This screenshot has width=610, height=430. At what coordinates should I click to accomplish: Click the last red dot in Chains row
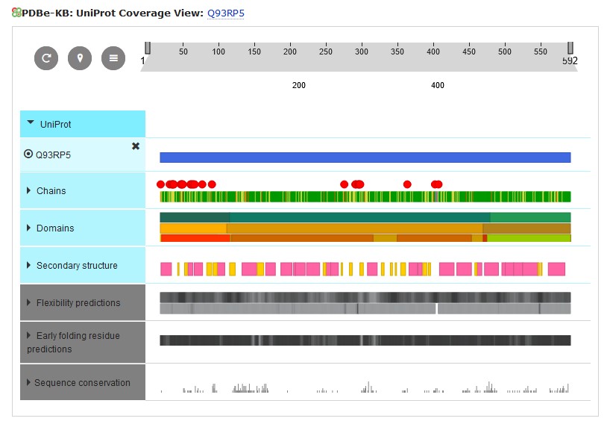[x=438, y=184]
